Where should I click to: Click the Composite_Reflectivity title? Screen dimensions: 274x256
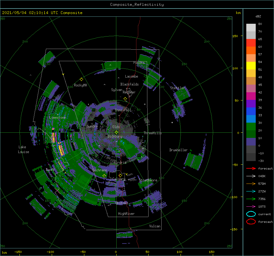pos(137,5)
